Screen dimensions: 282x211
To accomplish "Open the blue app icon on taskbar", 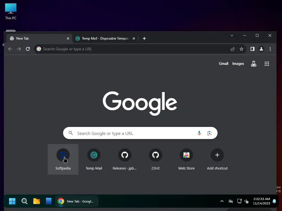I will [x=48, y=201].
